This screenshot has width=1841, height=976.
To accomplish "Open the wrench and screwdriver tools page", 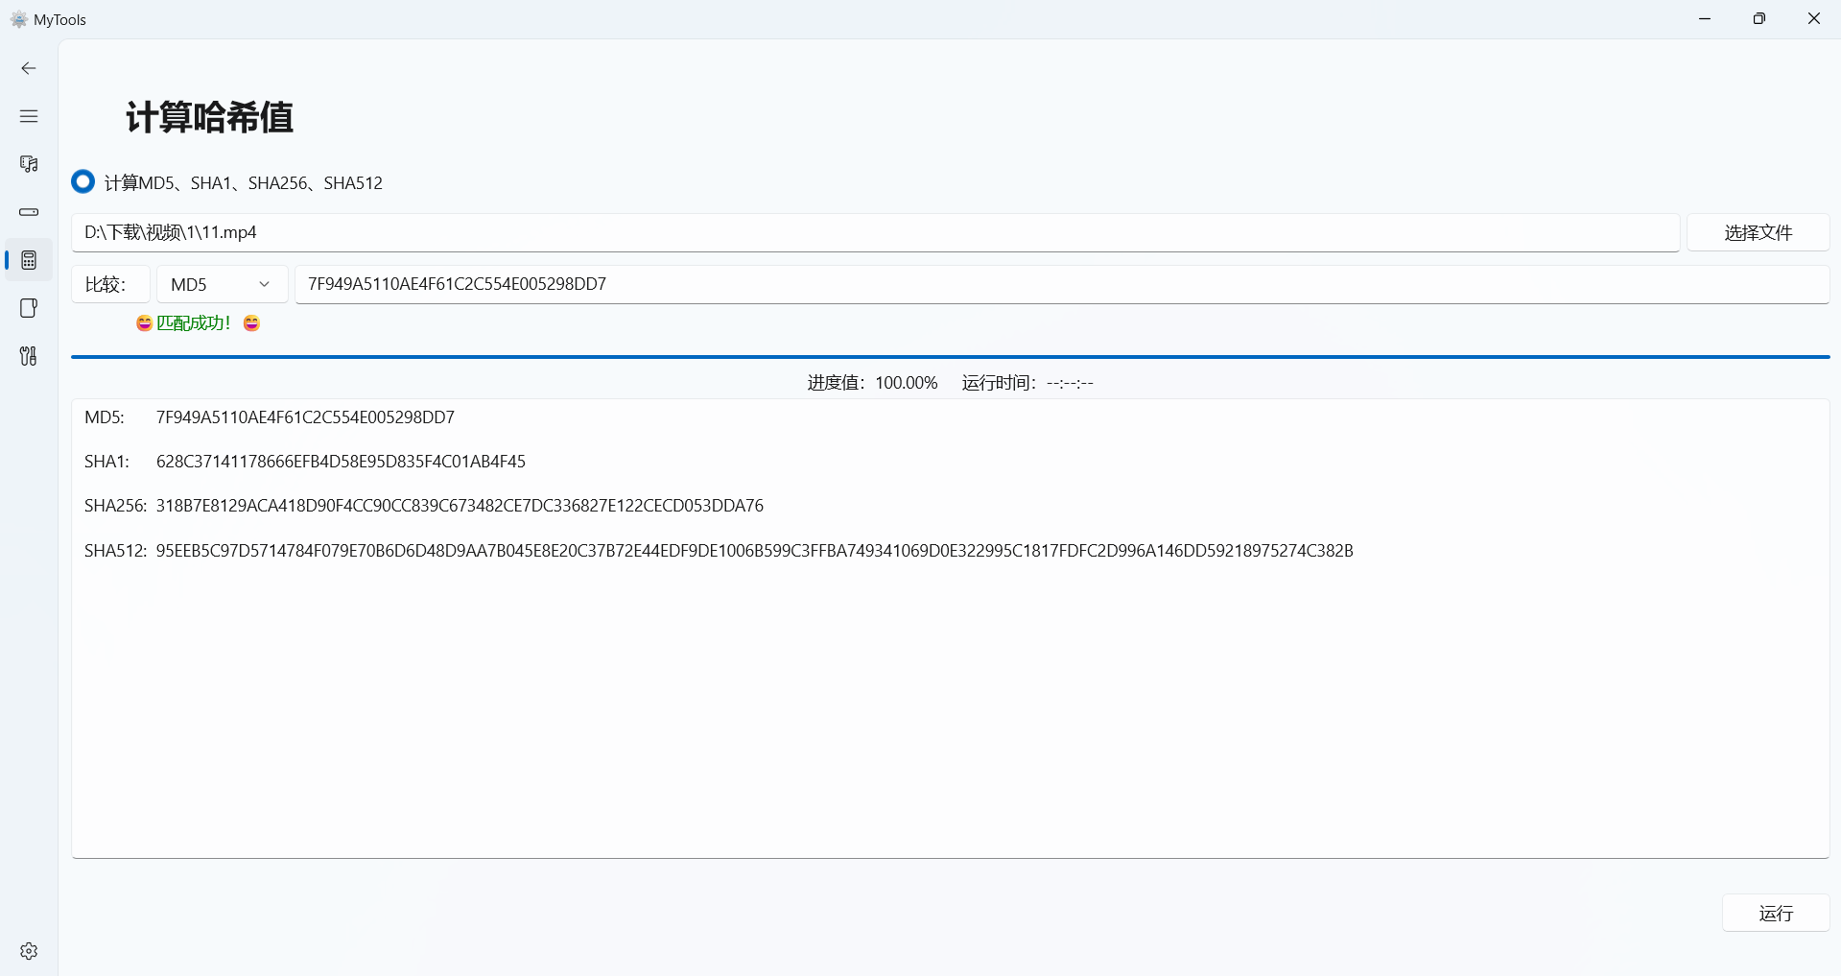I will [29, 356].
